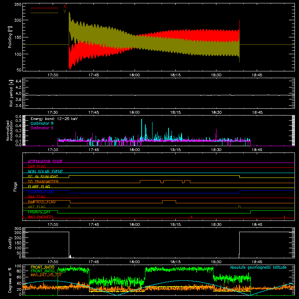Click the 'Degrees or %' axis label
This screenshot has width=299, height=299.
[x=10, y=280]
